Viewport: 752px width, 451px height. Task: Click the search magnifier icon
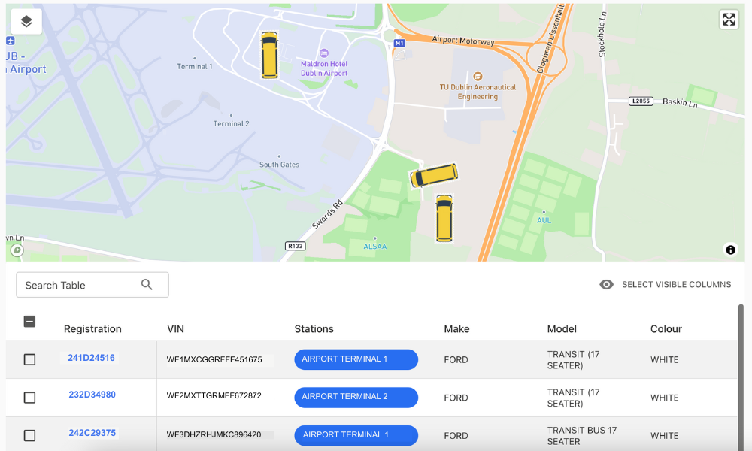point(147,285)
